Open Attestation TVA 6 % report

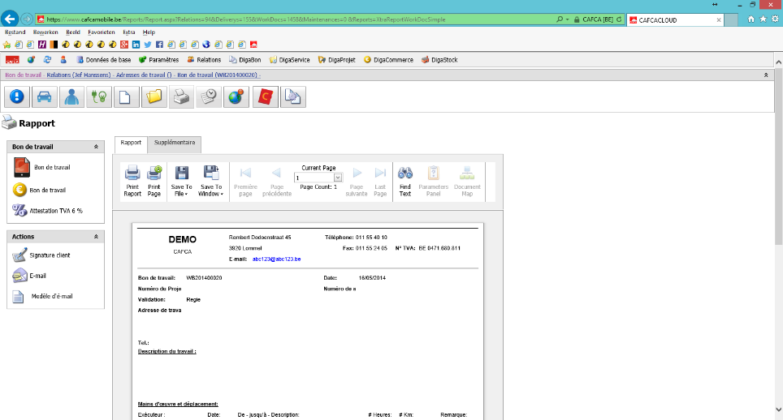coord(48,211)
